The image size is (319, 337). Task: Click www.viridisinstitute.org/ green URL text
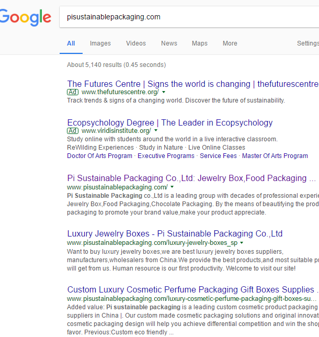(x=116, y=131)
